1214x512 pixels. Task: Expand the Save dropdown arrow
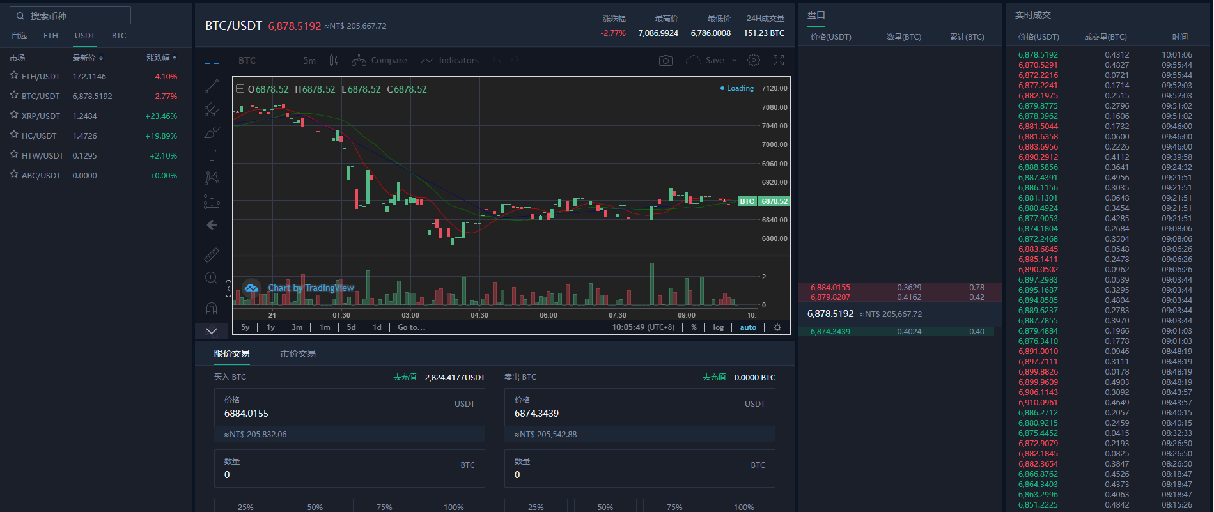[735, 61]
